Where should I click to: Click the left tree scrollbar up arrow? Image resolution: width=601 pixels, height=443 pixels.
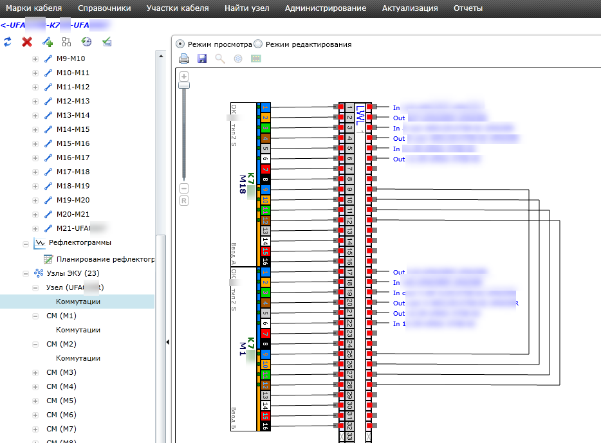(x=161, y=57)
